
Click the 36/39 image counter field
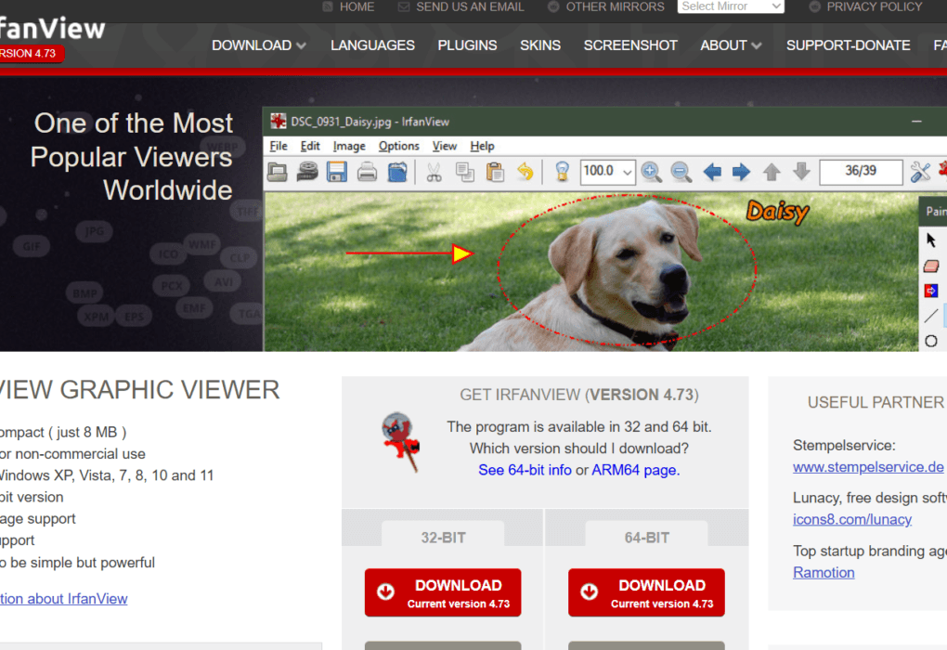tap(861, 172)
